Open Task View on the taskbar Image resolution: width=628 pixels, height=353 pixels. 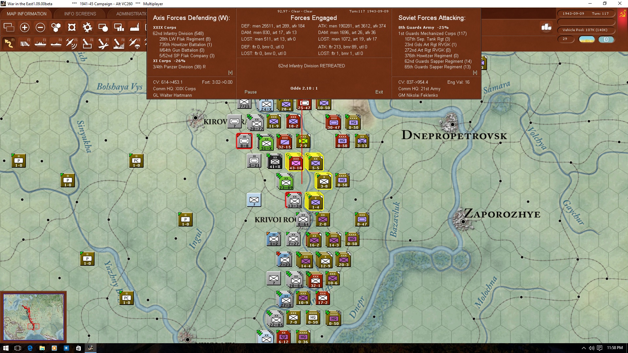pyautogui.click(x=18, y=348)
